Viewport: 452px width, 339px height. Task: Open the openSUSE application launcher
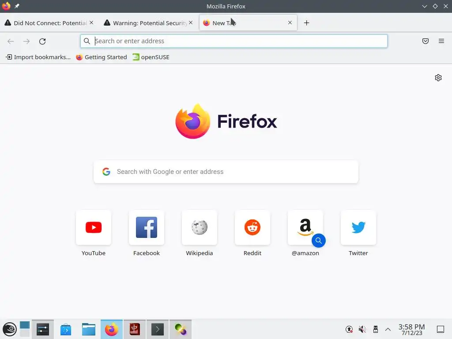tap(10, 329)
